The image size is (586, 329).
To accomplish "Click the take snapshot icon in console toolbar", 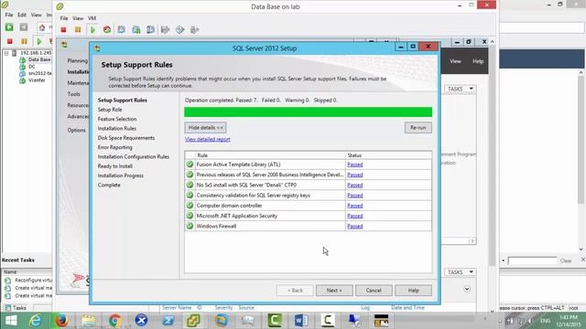I will (121, 29).
